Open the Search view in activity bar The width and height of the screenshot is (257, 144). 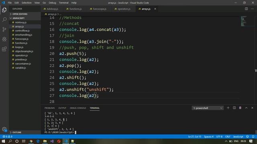(x=4, y=20)
